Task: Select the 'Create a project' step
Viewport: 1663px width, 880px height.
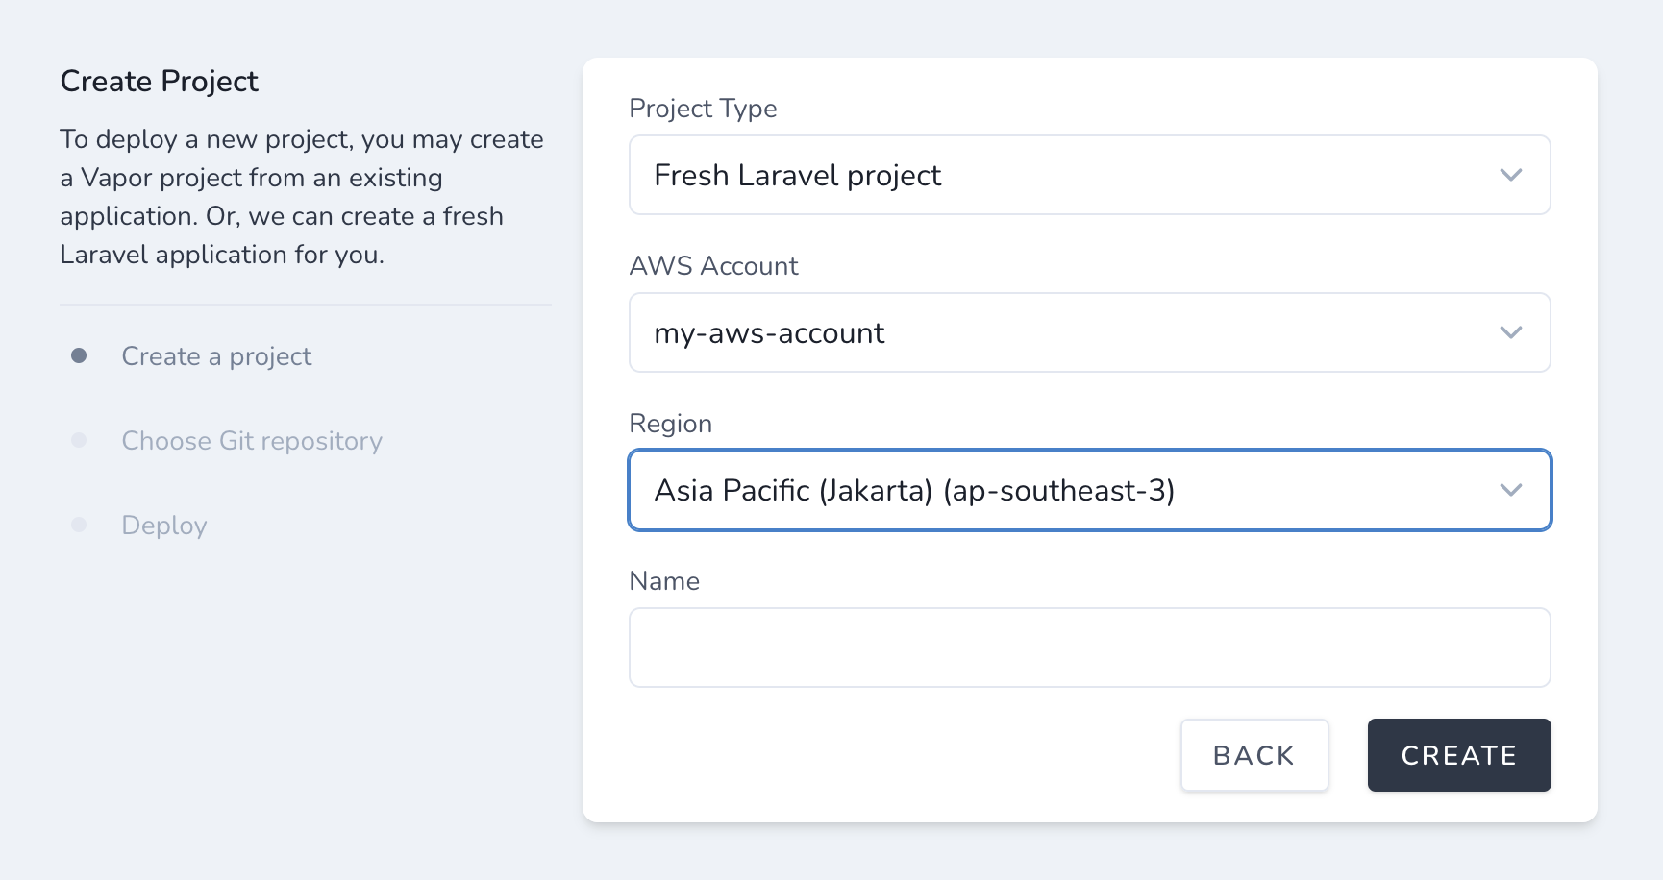Action: [x=216, y=356]
